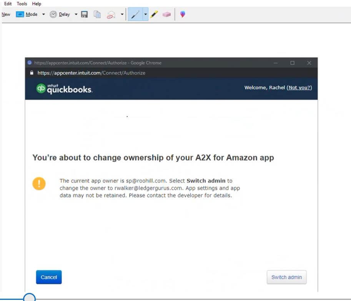Viewport: 351px width, 301px height.
Task: Open the Pen options dropdown arrow
Action: click(x=145, y=14)
